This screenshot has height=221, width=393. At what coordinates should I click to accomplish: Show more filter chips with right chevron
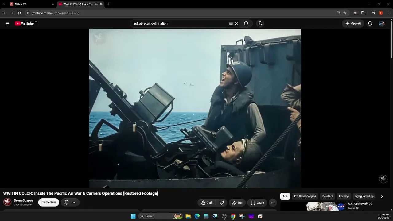pos(382,196)
